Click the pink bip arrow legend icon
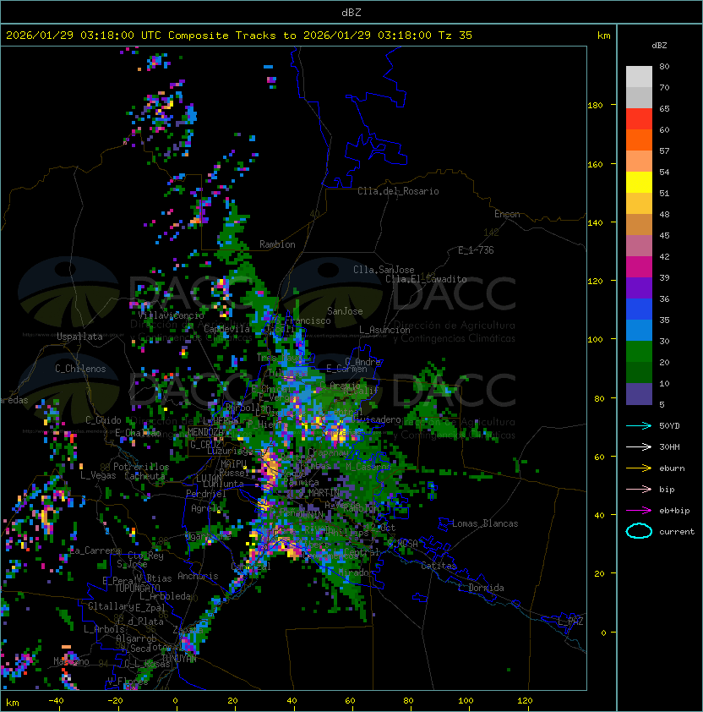Viewport: 703px width, 712px height. [639, 489]
